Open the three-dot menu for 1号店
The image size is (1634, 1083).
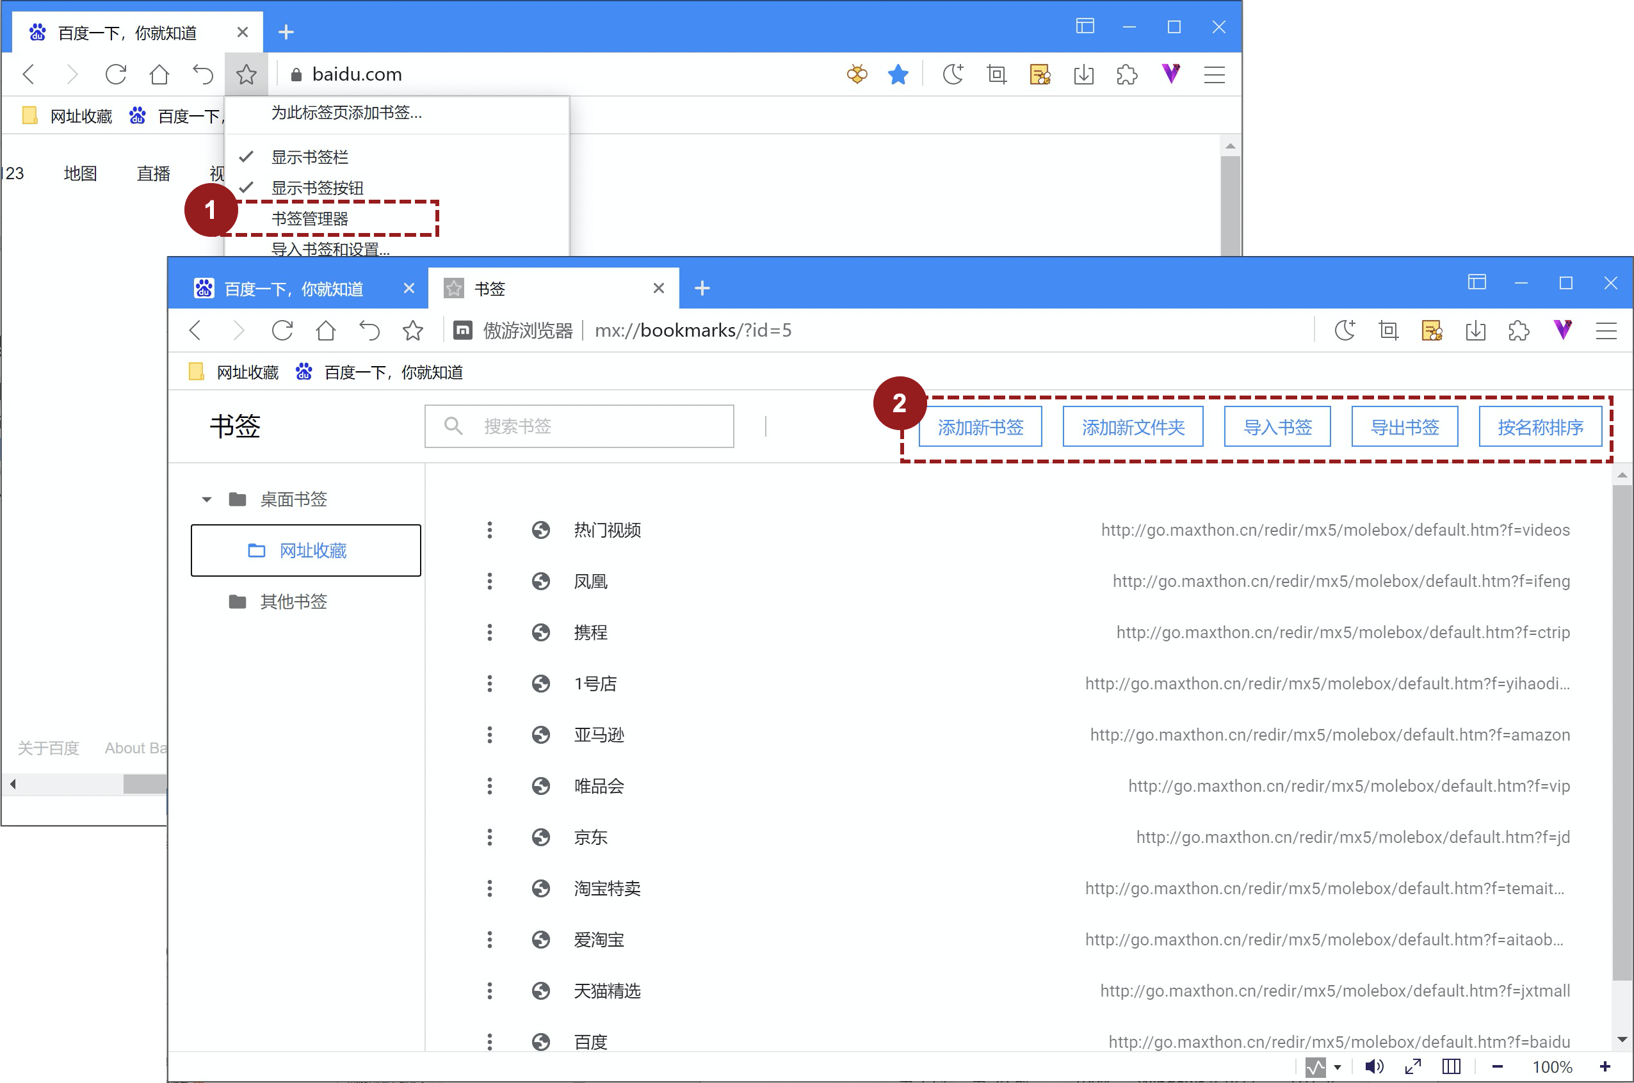(x=489, y=683)
